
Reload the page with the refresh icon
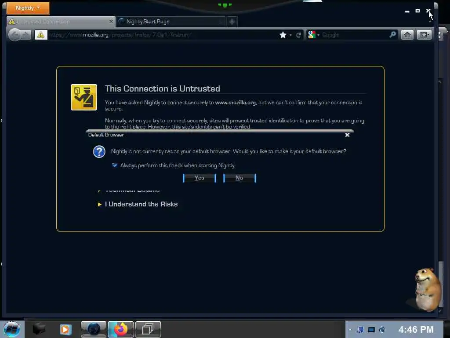point(298,35)
